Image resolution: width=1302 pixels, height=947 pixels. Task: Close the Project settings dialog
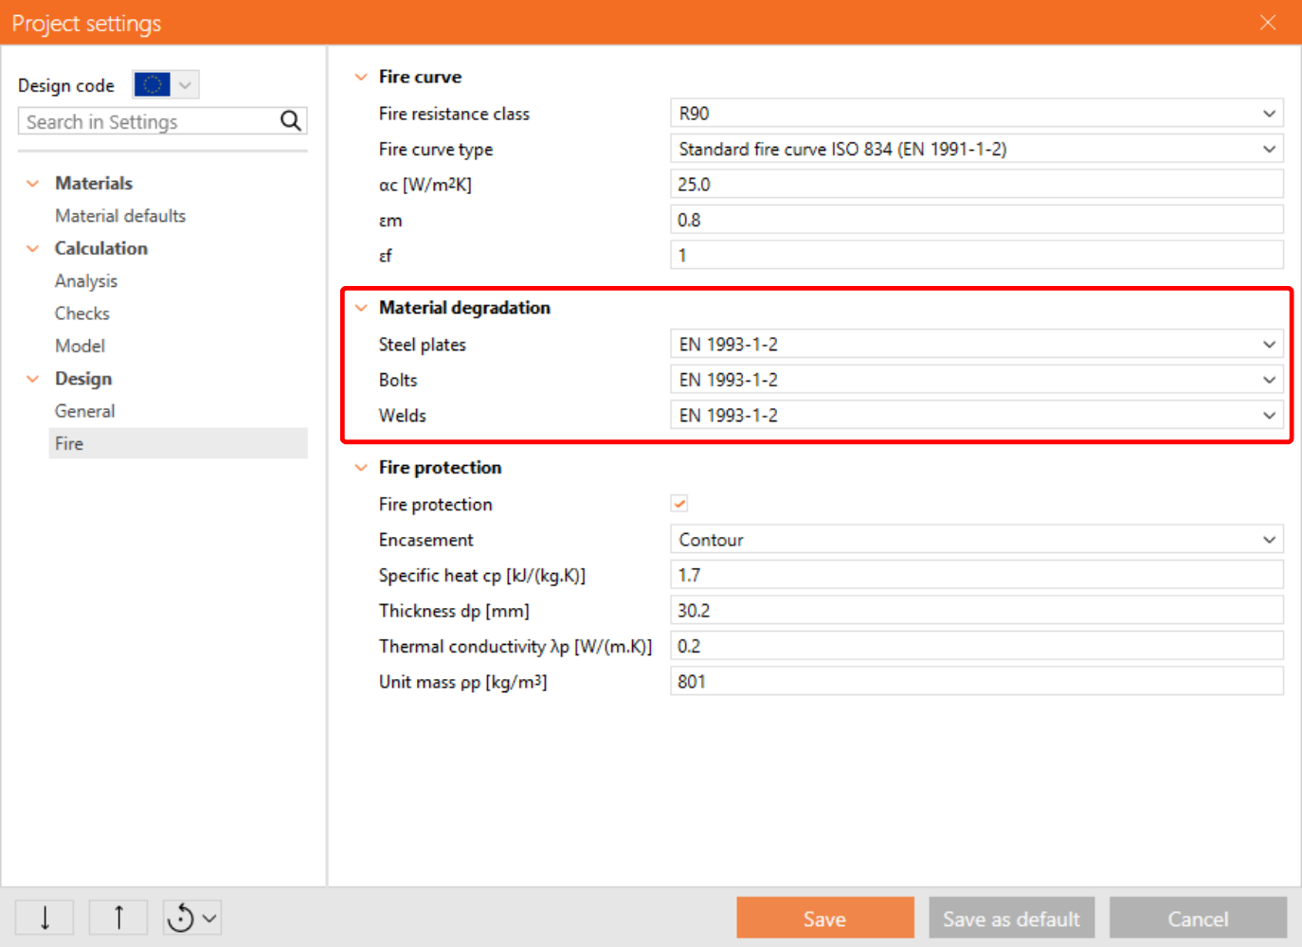tap(1267, 23)
